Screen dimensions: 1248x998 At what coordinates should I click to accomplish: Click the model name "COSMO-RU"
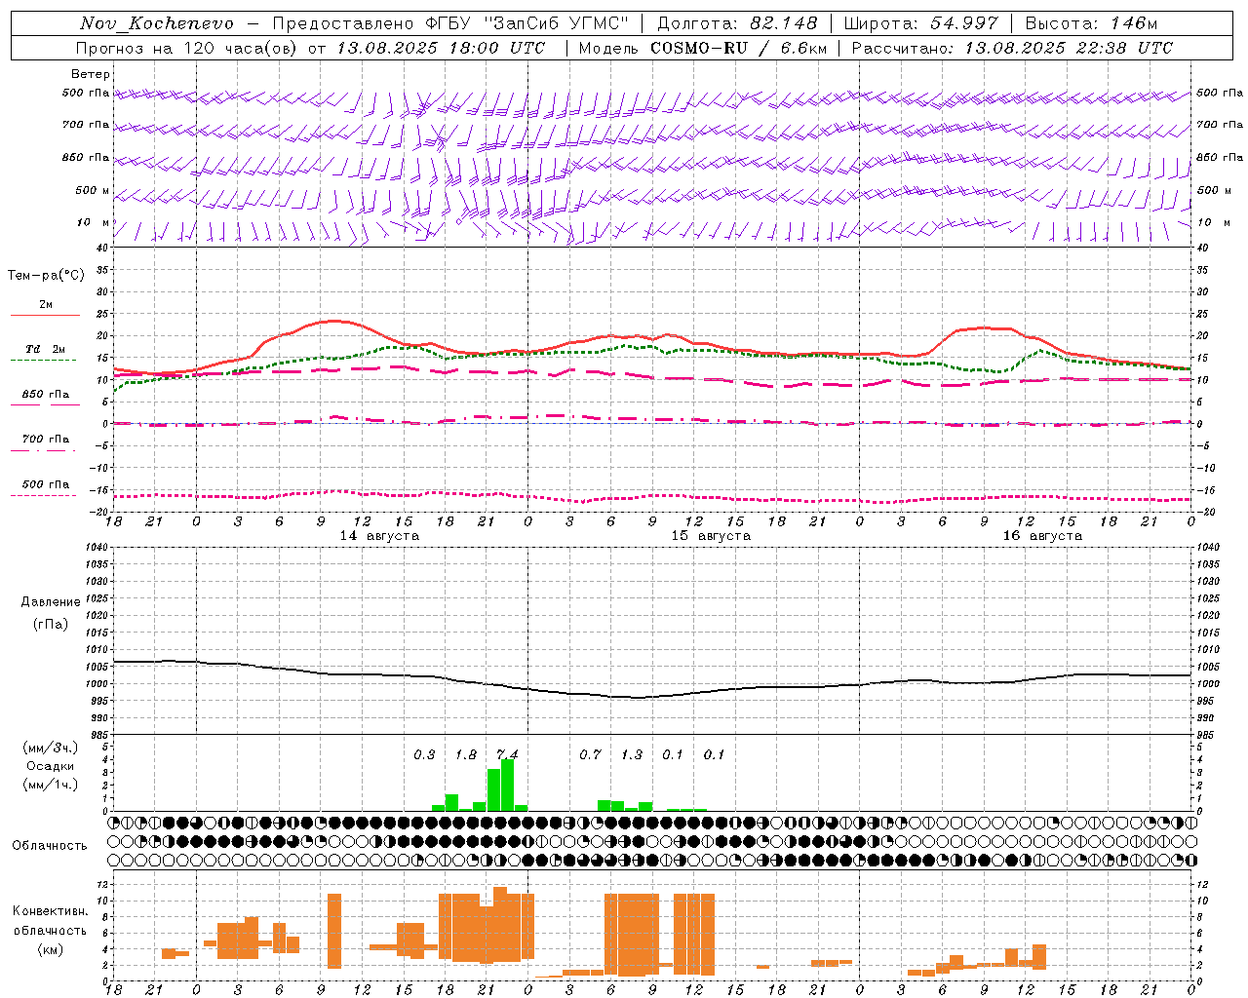(x=699, y=48)
